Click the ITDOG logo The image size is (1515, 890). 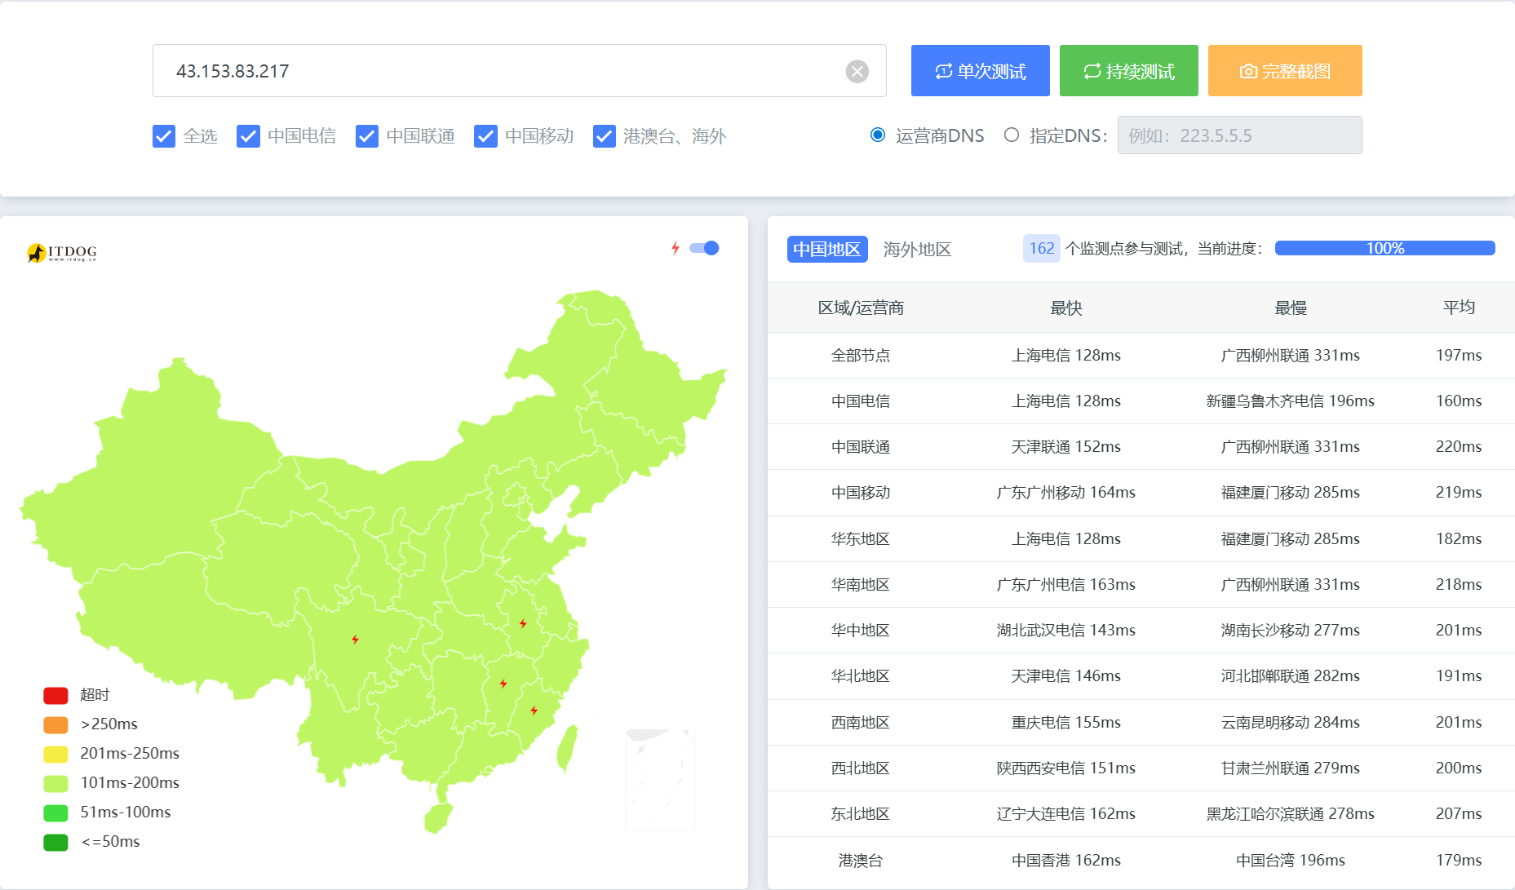[x=62, y=253]
